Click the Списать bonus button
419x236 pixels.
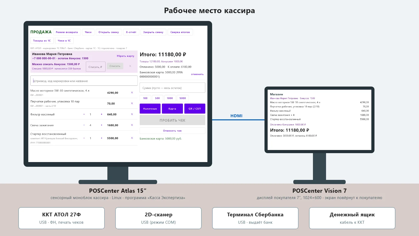click(115, 66)
